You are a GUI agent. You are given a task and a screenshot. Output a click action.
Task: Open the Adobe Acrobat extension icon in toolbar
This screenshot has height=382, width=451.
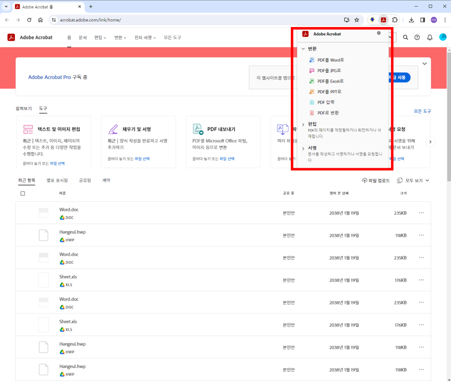[x=383, y=20]
